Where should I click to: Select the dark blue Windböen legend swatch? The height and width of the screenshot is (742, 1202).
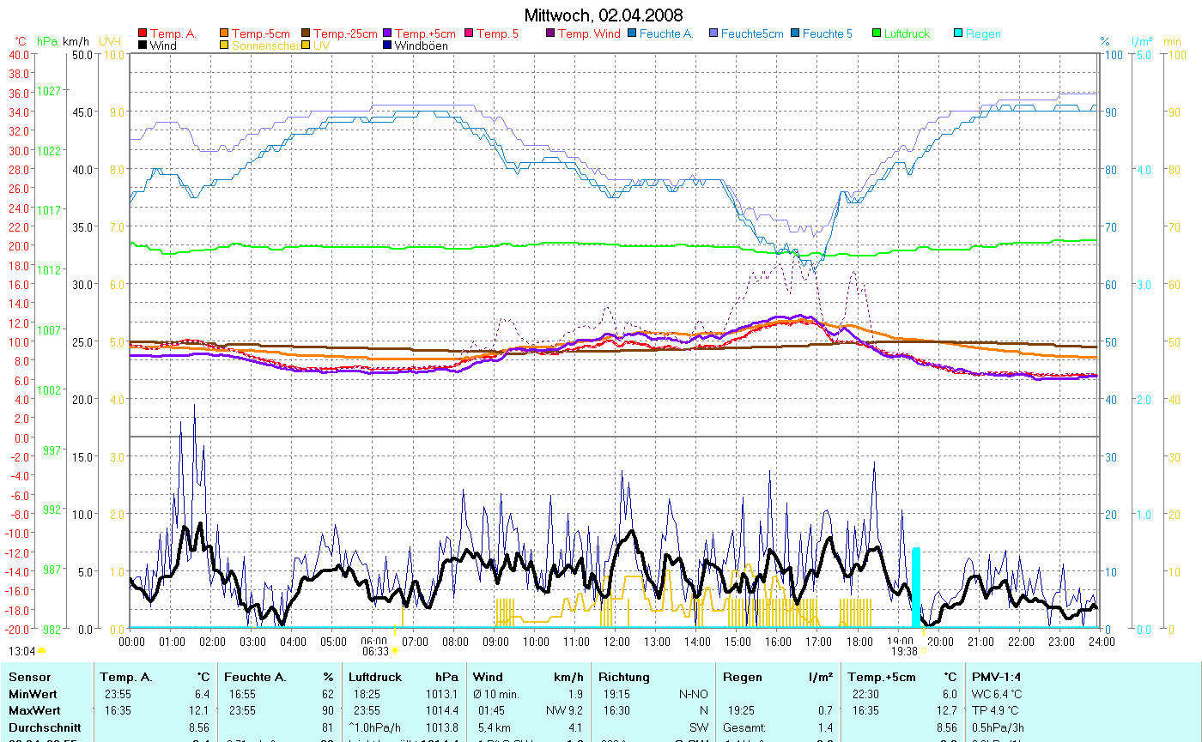[387, 45]
